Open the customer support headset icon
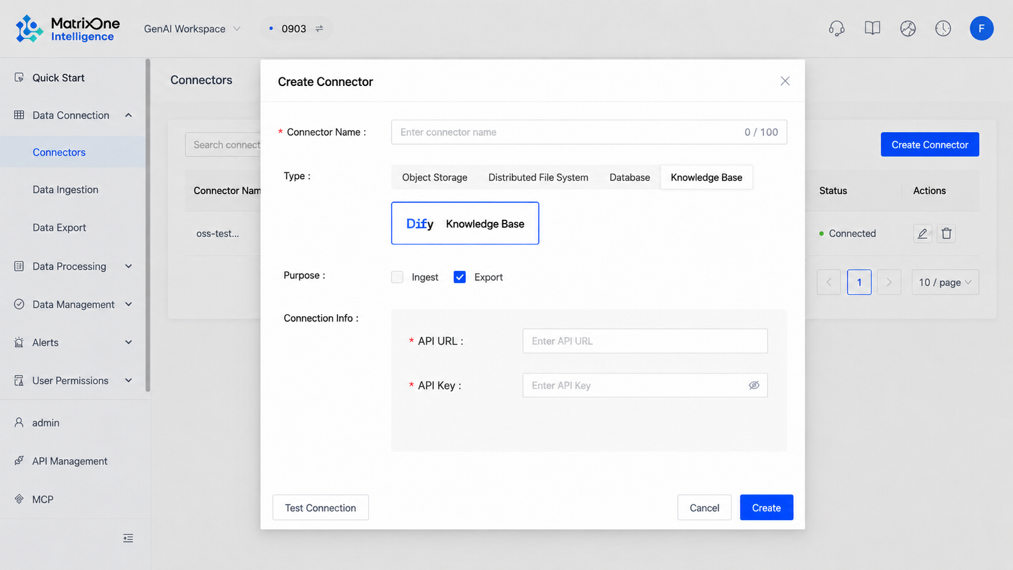This screenshot has width=1013, height=570. [x=837, y=28]
